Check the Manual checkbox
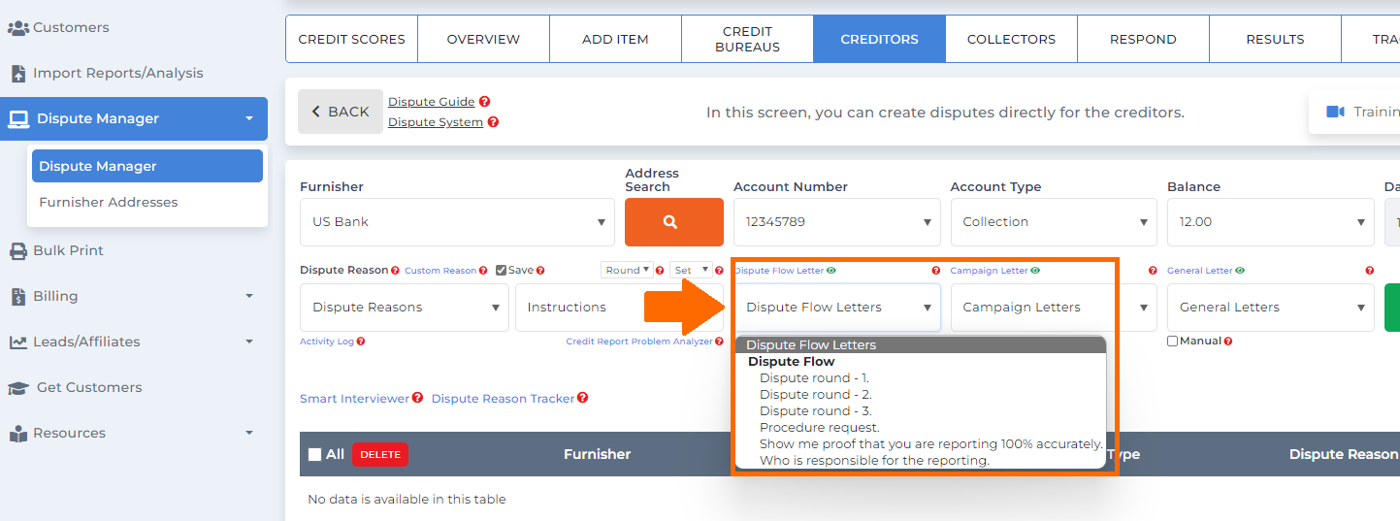 click(x=1173, y=342)
